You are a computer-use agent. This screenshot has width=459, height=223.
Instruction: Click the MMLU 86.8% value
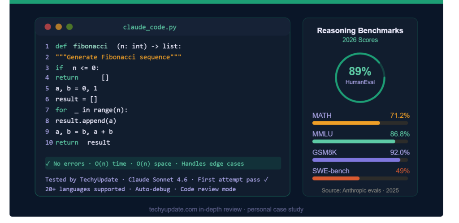click(x=399, y=134)
